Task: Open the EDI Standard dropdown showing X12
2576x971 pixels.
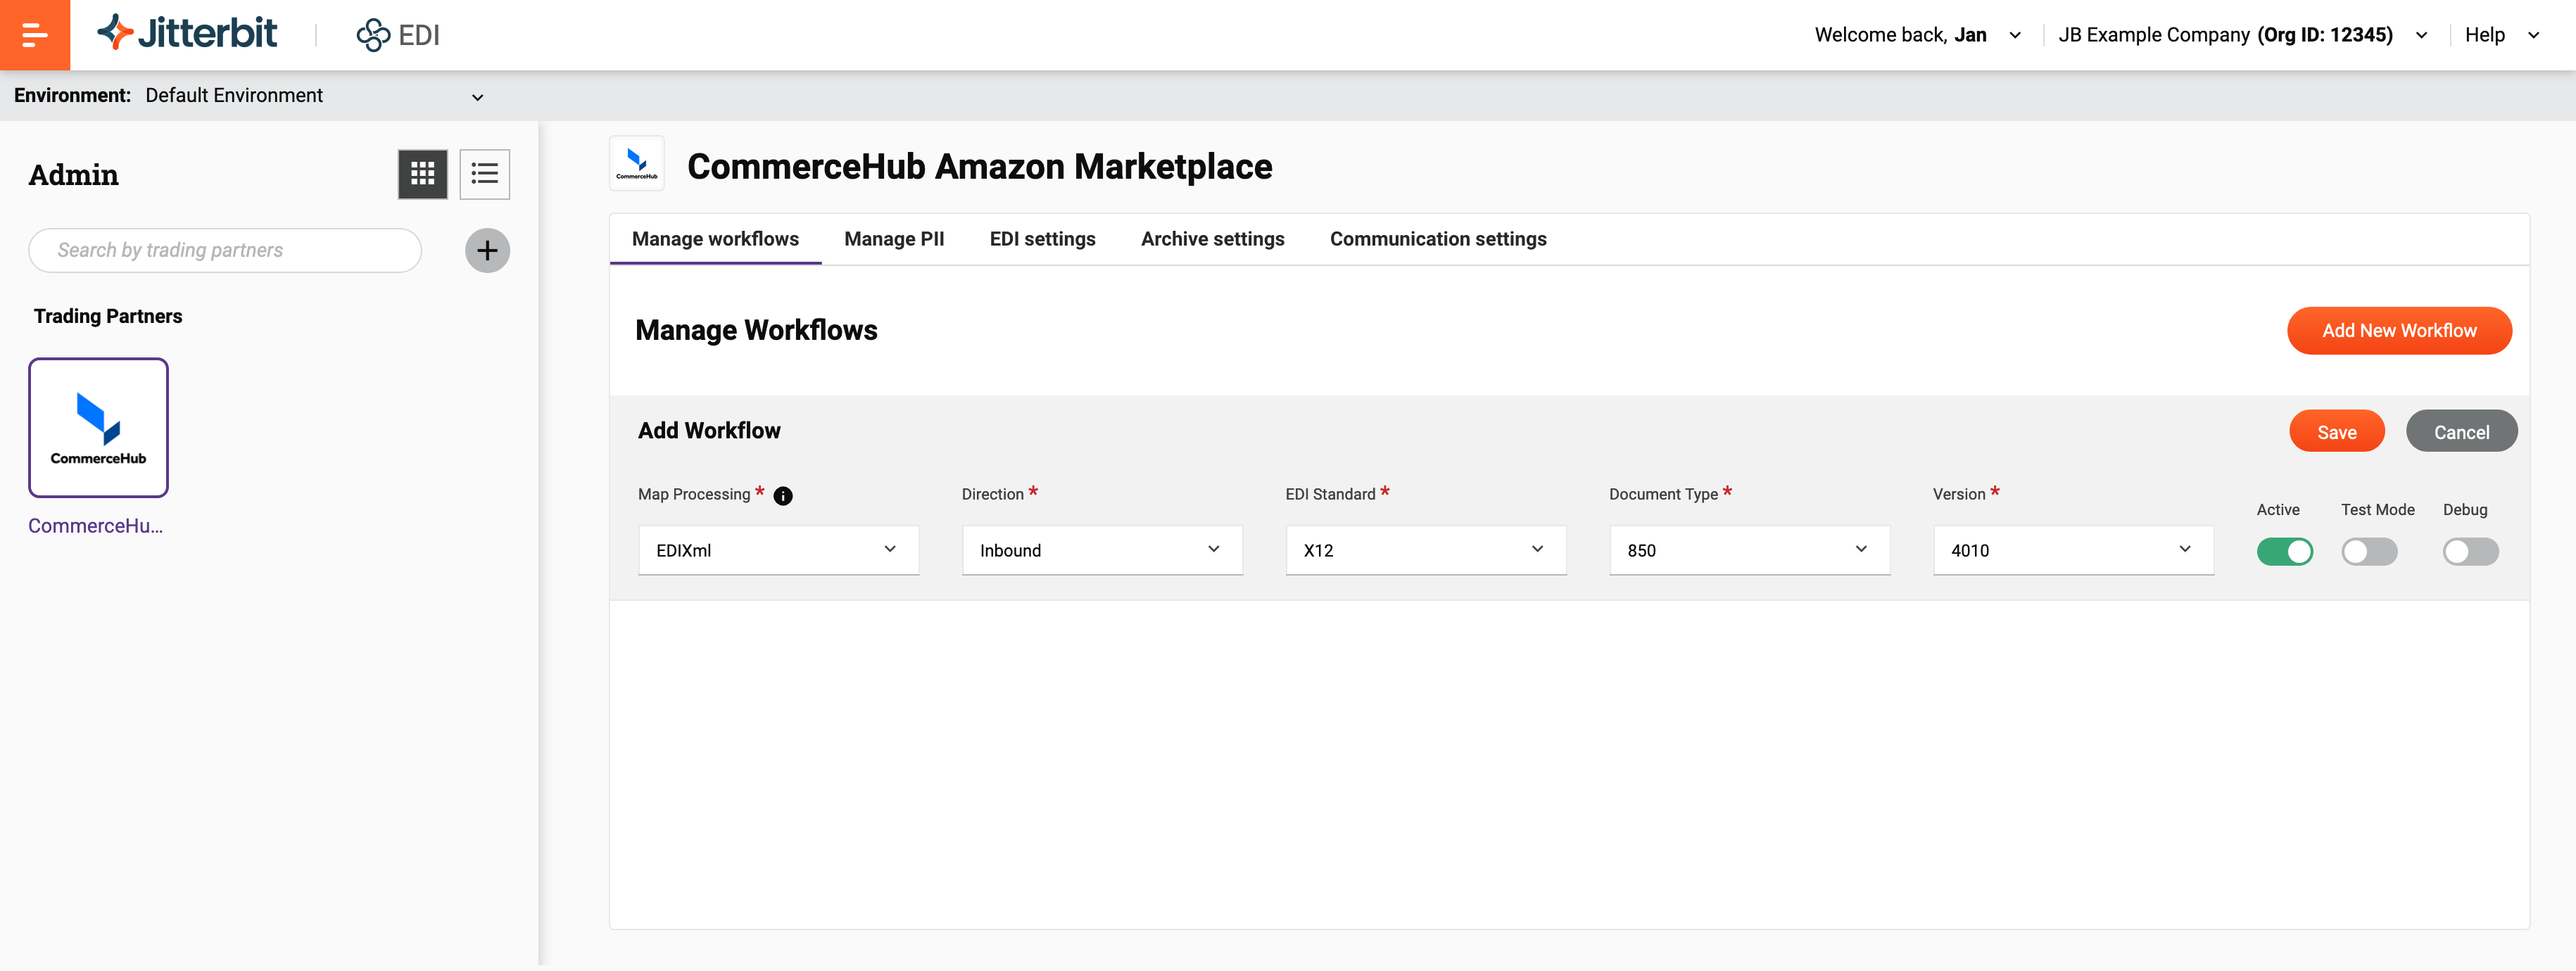Action: [1425, 550]
